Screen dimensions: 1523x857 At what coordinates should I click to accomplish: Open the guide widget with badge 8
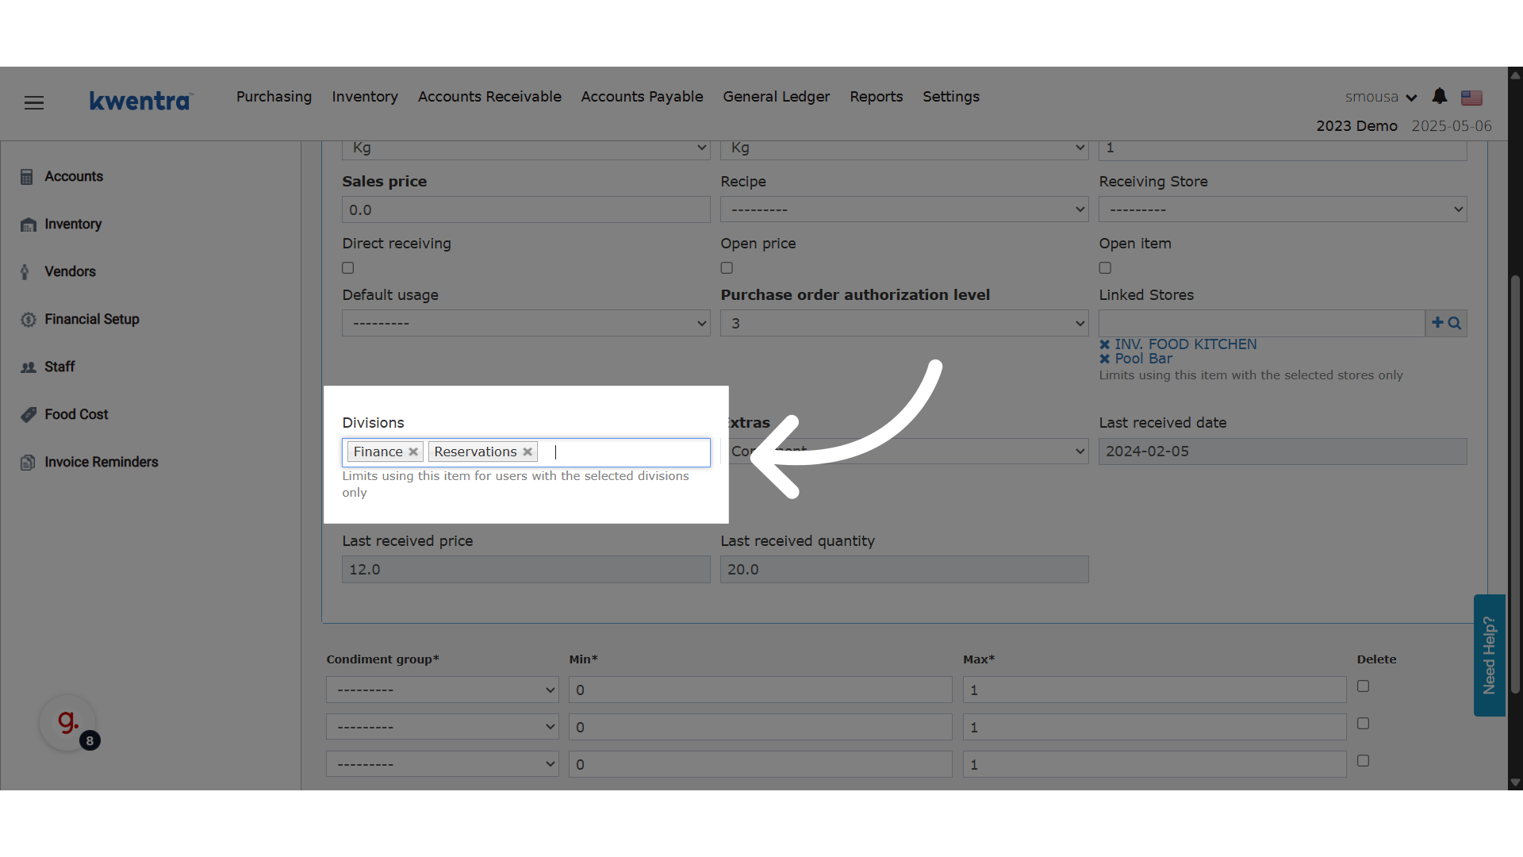click(68, 723)
